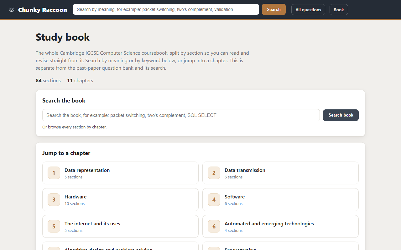Click the number 3 chapter badge
Image resolution: width=401 pixels, height=250 pixels.
tap(54, 200)
